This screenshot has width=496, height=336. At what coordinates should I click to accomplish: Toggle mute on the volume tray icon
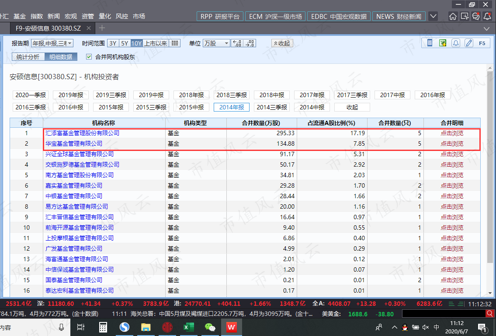tap(426, 327)
